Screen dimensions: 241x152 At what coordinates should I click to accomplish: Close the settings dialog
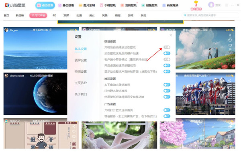(171, 35)
